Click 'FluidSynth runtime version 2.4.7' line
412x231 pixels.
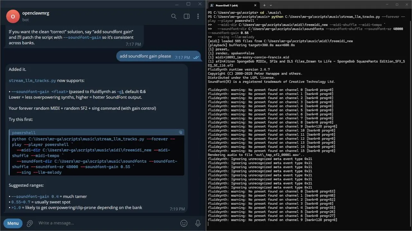click(x=239, y=69)
